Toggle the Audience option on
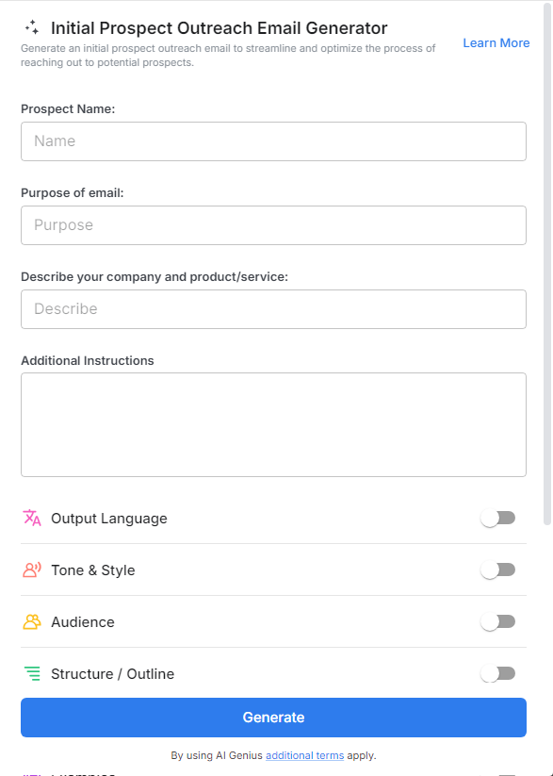The width and height of the screenshot is (553, 776). [497, 621]
